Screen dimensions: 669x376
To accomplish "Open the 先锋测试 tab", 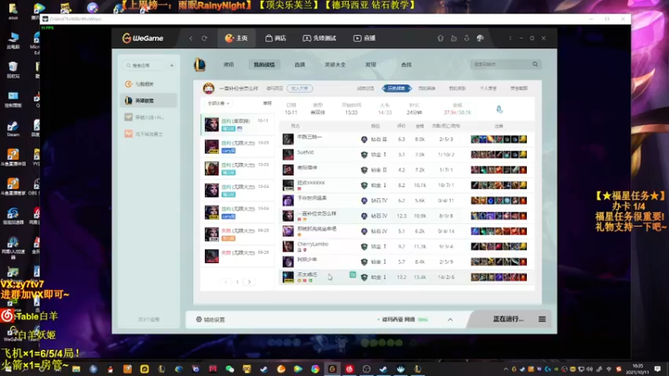I will coord(319,38).
